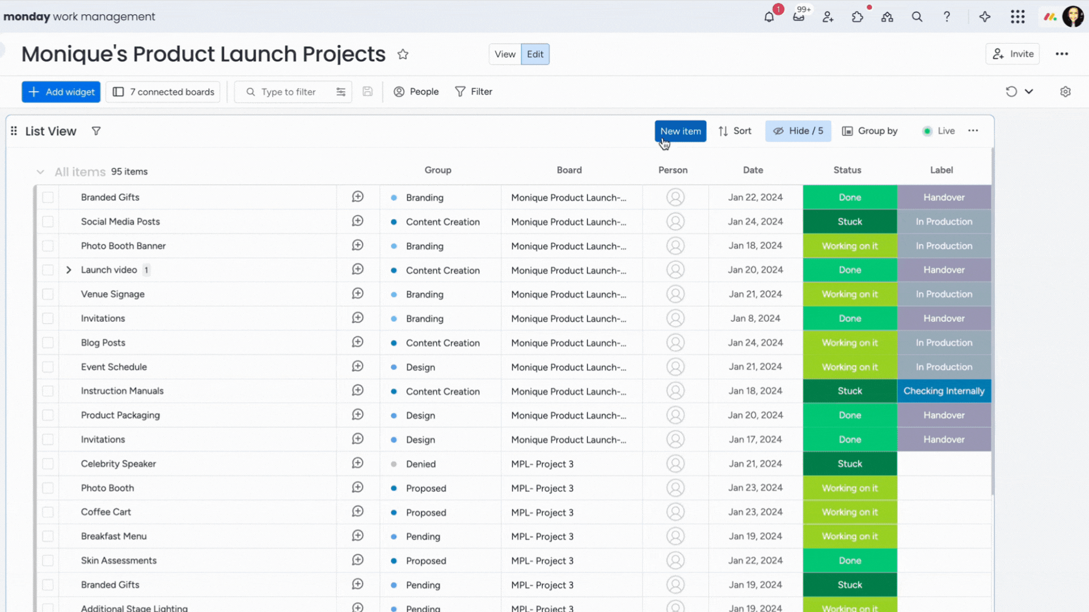
Task: Open the Sort options
Action: pyautogui.click(x=735, y=131)
